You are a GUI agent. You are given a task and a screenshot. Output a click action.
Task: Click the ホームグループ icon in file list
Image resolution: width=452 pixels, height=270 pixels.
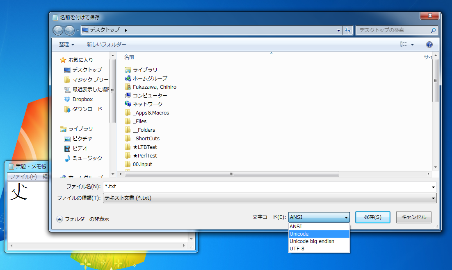pyautogui.click(x=128, y=78)
